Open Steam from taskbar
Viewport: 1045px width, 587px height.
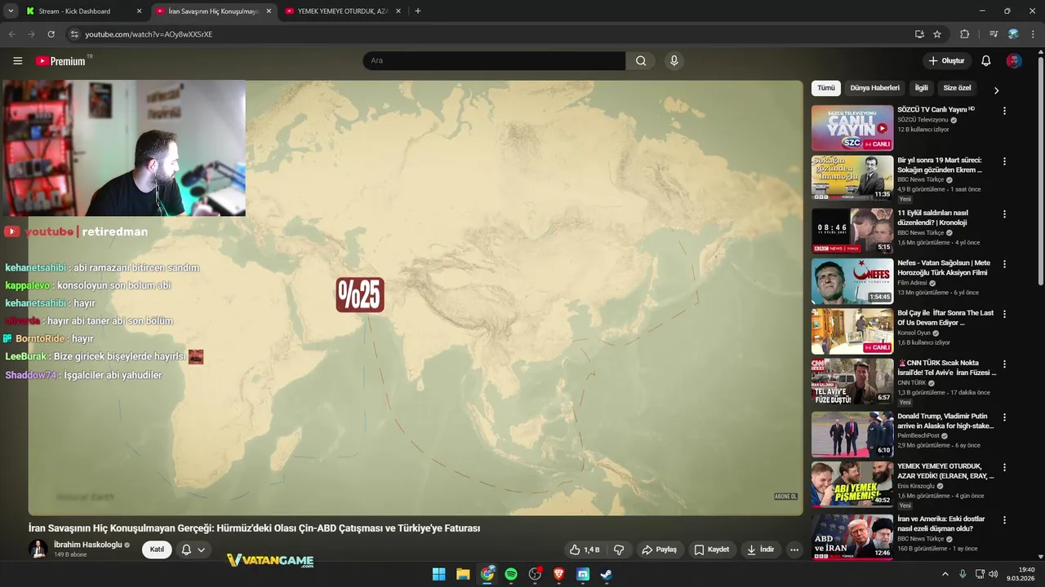click(607, 574)
